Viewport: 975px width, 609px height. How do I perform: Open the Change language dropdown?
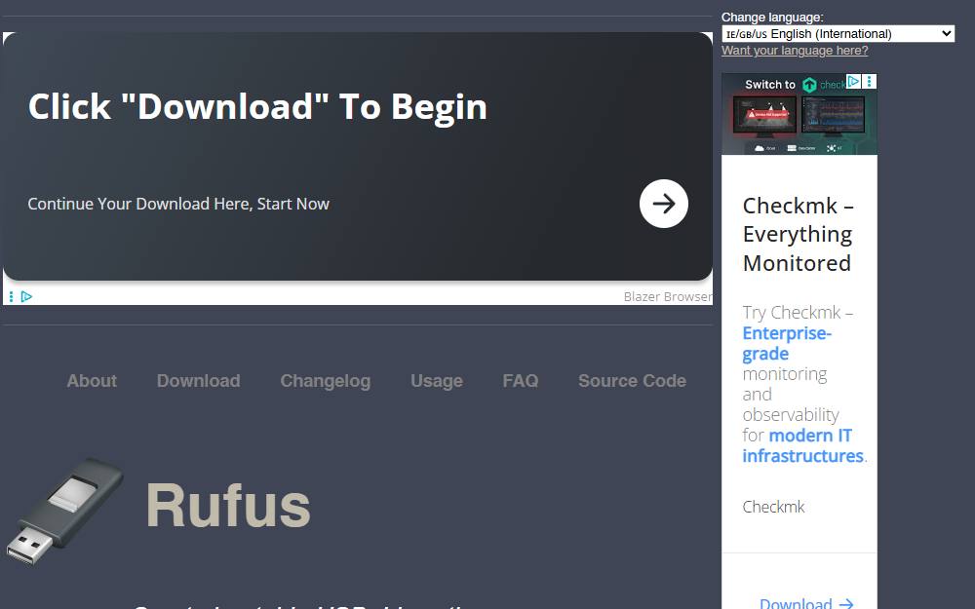pos(838,33)
